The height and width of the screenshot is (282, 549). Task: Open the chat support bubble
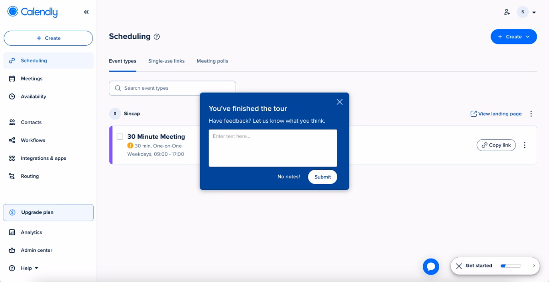click(431, 266)
